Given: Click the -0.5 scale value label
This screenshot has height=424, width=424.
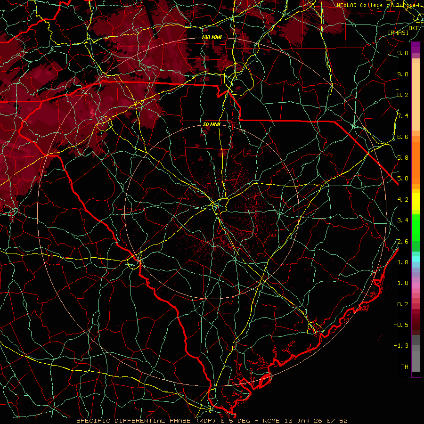Looking at the screenshot, I should pyautogui.click(x=401, y=325).
